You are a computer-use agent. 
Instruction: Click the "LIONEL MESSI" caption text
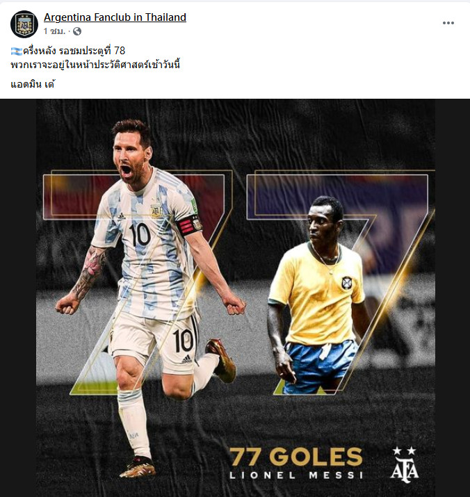(296, 475)
